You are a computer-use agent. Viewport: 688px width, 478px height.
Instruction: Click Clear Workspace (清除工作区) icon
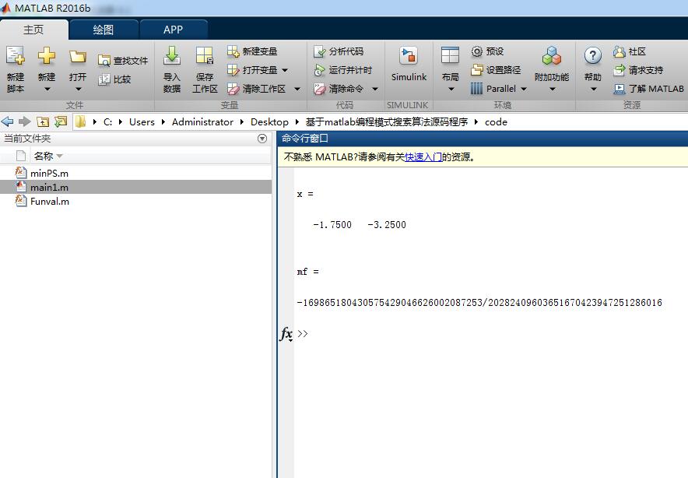point(233,89)
